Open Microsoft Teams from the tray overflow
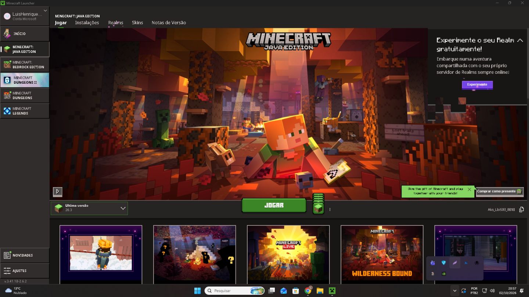529x297 pixels. [x=433, y=263]
